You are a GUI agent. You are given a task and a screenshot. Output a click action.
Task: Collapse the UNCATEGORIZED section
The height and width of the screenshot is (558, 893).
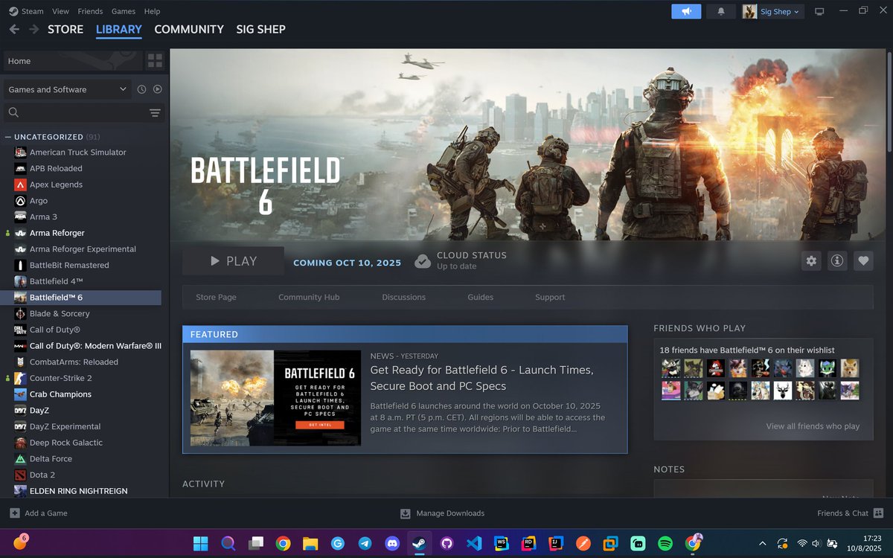(7, 137)
